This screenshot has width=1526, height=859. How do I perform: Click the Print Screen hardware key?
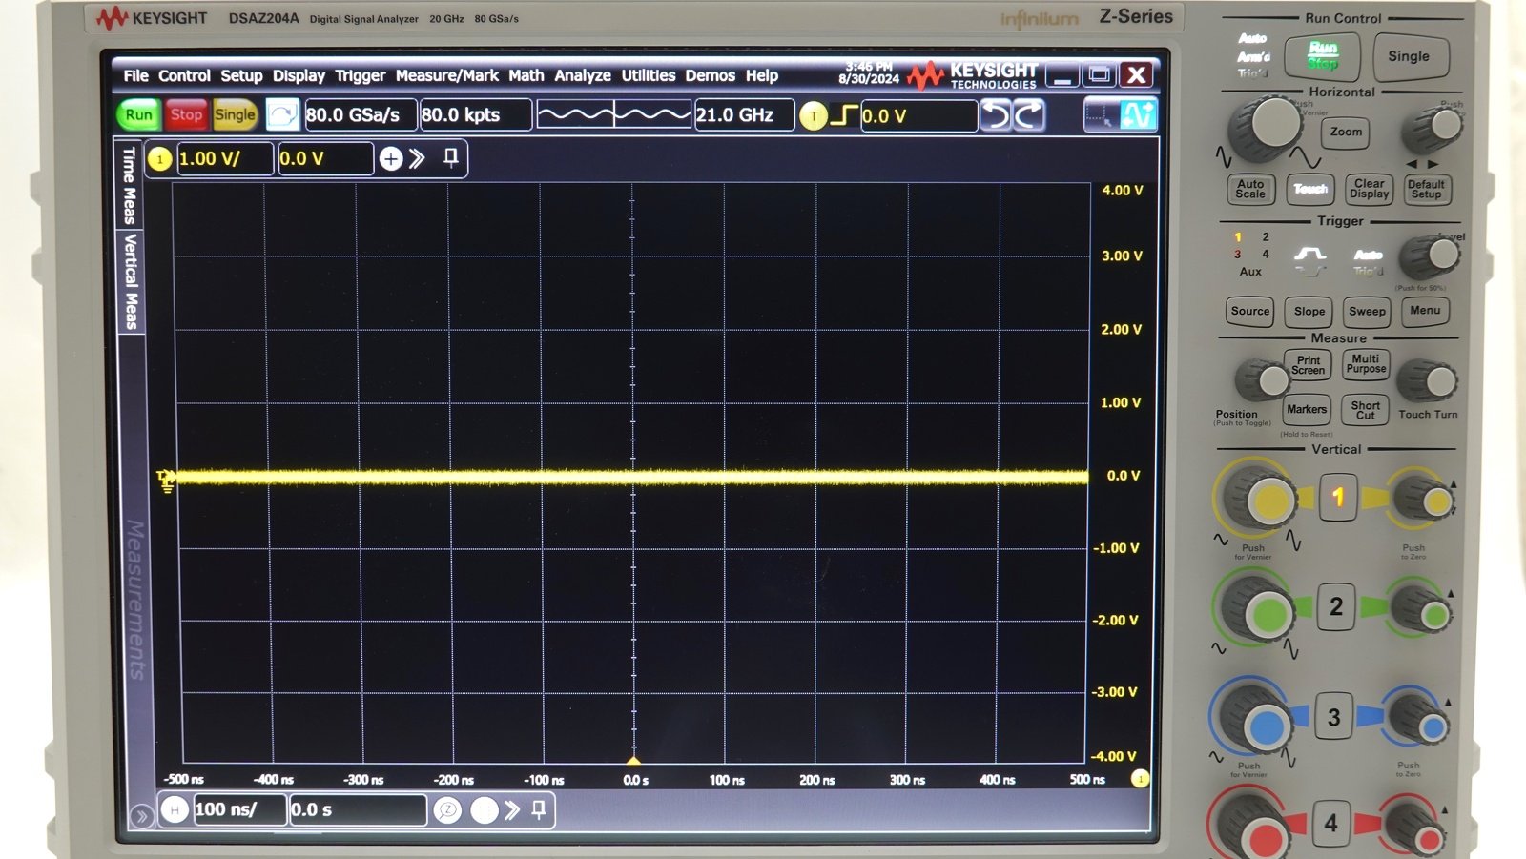(1309, 365)
